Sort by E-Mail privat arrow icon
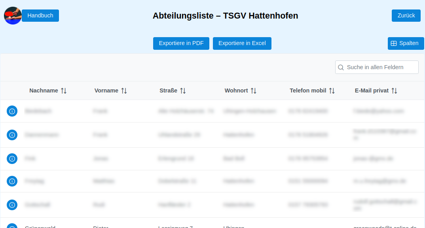 395,91
